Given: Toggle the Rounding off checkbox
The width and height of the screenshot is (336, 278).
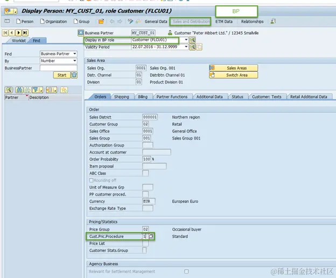Looking at the screenshot, I should [92, 180].
